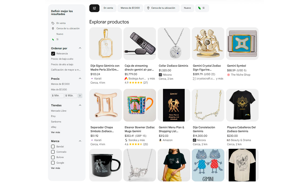The width and height of the screenshot is (308, 186).
Task: Click the location pin icon in the sidebar
Action: pyautogui.click(x=53, y=29)
